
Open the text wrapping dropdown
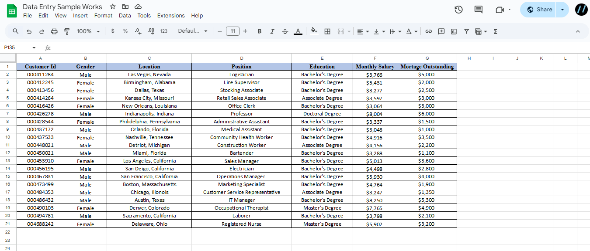coord(395,31)
